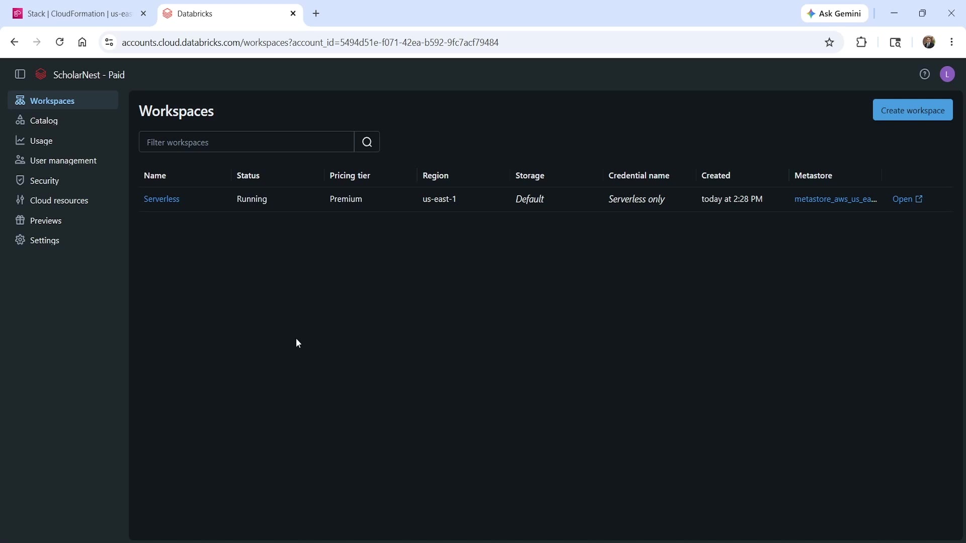
Task: Click the Serverless only credential cell
Action: (x=637, y=199)
